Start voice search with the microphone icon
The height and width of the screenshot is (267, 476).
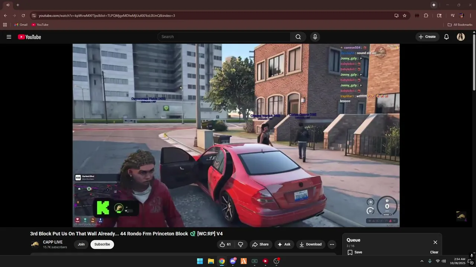[315, 37]
